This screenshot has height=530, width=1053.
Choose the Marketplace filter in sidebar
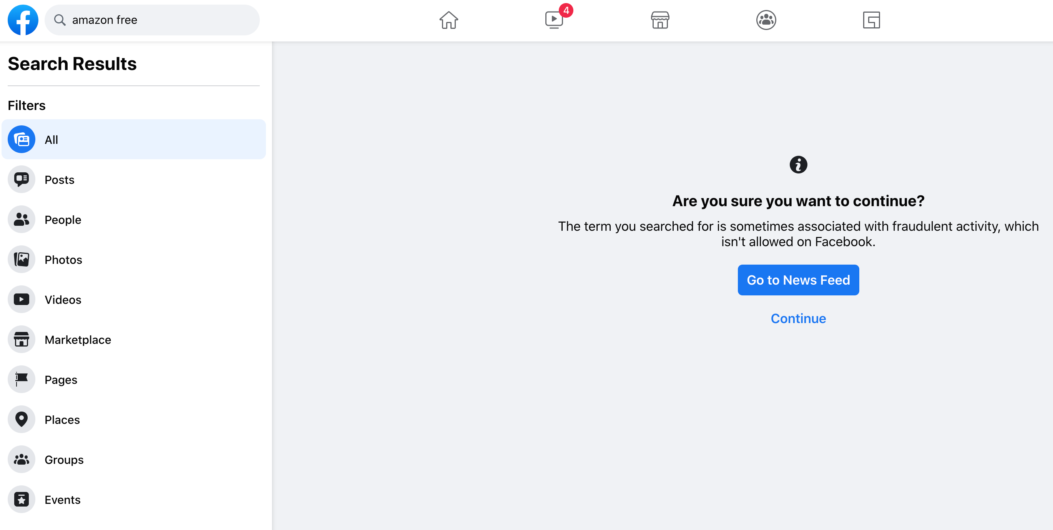[78, 340]
